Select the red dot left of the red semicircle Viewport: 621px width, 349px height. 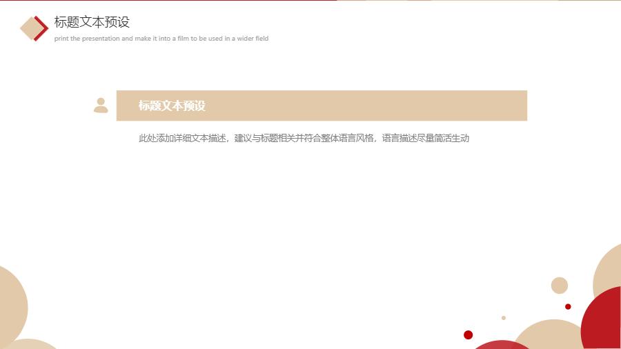pos(469,335)
